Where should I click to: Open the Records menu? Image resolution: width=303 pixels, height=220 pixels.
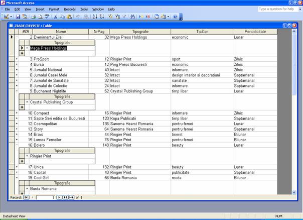point(70,9)
